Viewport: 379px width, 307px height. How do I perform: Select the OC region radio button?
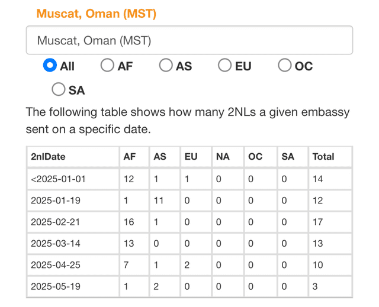pyautogui.click(x=284, y=65)
